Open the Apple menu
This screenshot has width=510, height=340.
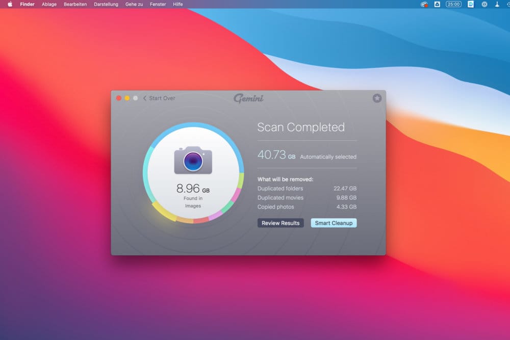10,4
